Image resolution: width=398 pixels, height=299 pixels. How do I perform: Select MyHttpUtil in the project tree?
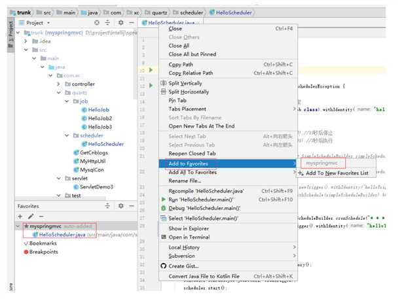pos(93,162)
